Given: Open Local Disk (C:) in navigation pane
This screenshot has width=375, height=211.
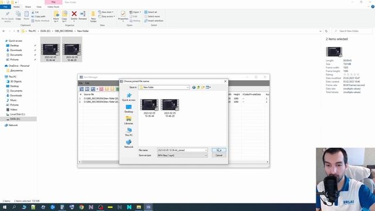Looking at the screenshot, I should [x=17, y=114].
